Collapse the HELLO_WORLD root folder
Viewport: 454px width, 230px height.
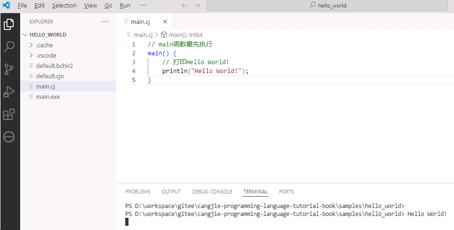47,35
